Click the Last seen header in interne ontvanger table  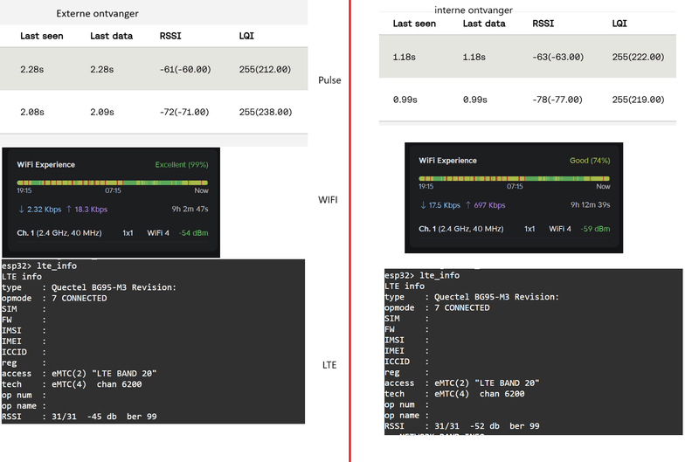[x=414, y=24]
